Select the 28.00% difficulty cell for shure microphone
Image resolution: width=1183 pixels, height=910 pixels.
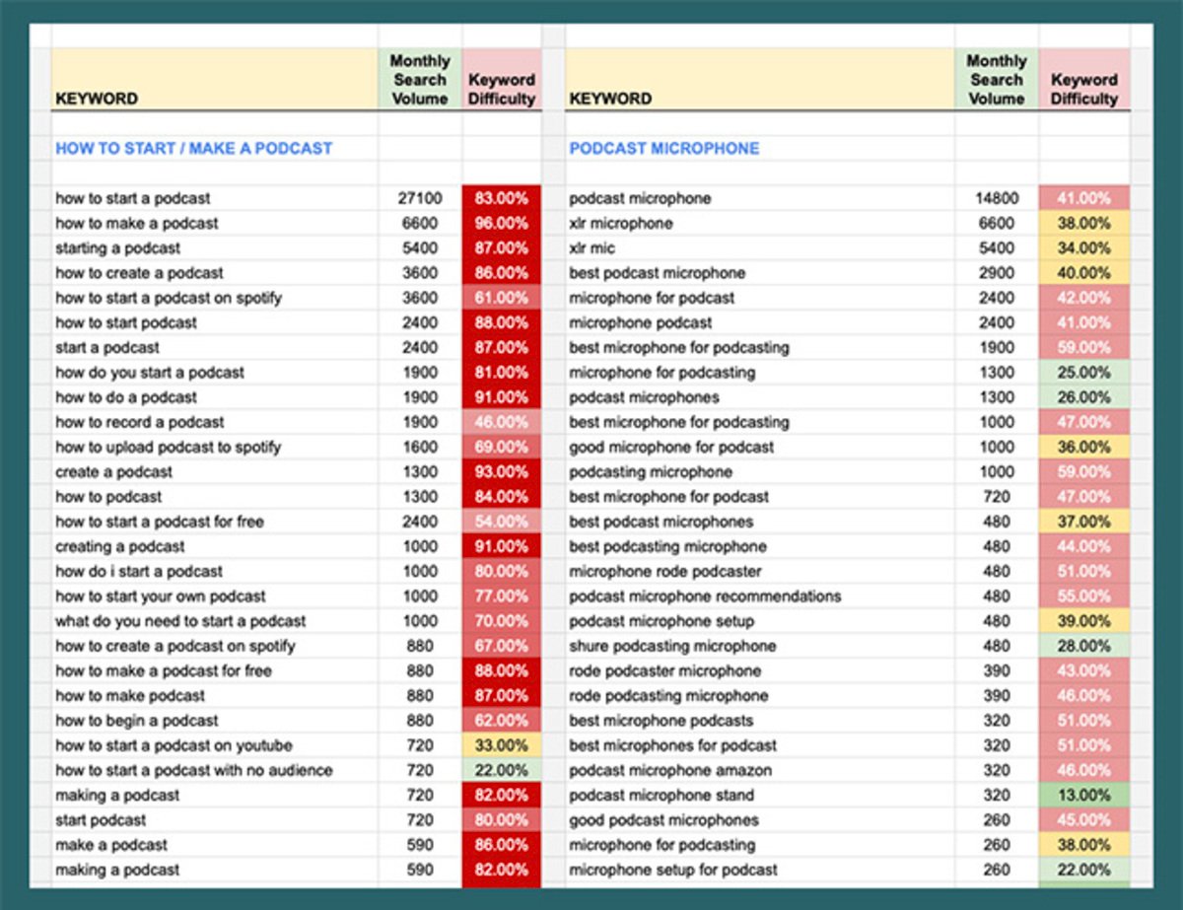click(x=1083, y=646)
